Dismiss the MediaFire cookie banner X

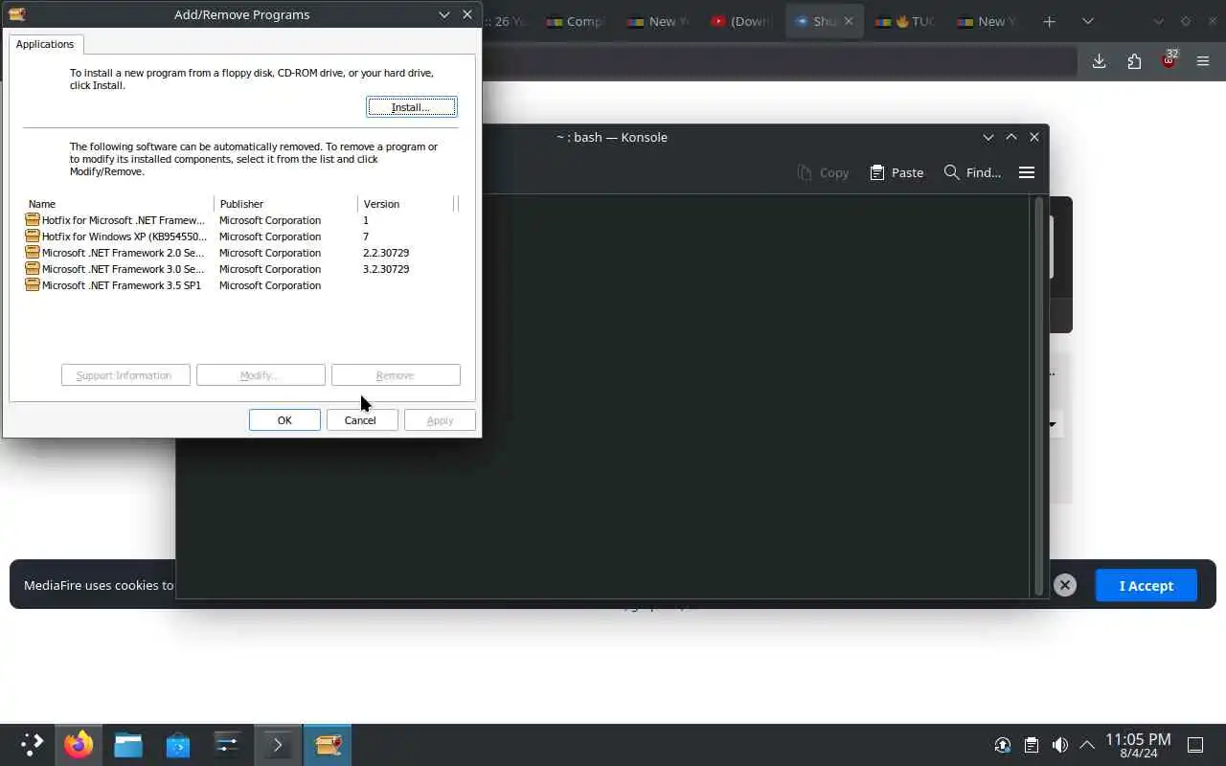click(x=1065, y=585)
